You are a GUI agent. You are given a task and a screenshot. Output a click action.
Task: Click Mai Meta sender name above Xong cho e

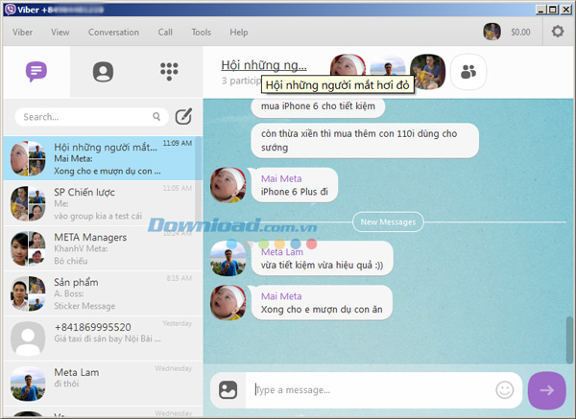pos(281,296)
